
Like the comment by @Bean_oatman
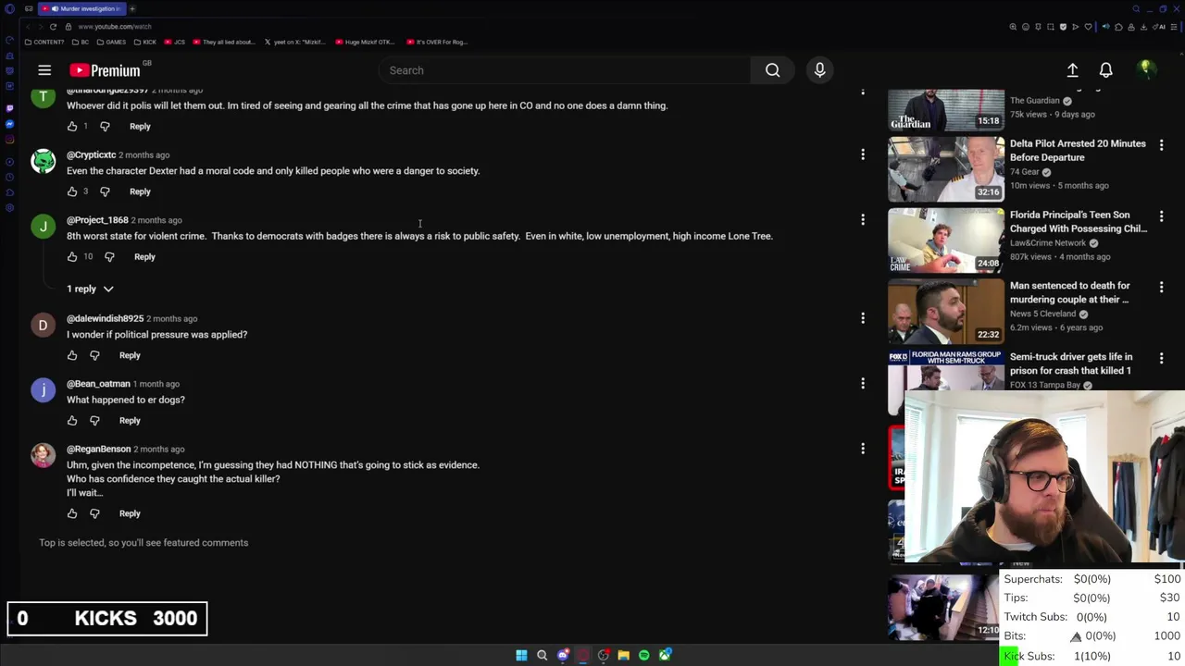tap(72, 421)
